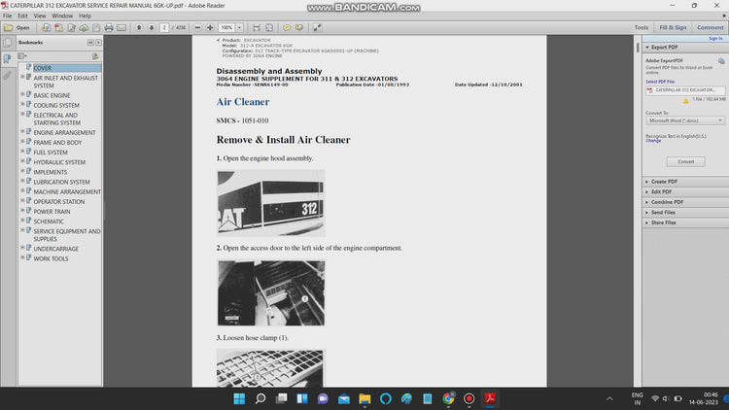Click the fit width scrolling icon
Viewport: 729px width, 410px height.
click(257, 28)
